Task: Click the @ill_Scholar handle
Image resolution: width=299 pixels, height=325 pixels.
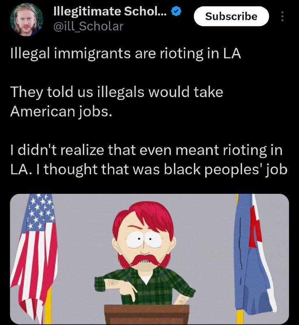Action: (88, 26)
